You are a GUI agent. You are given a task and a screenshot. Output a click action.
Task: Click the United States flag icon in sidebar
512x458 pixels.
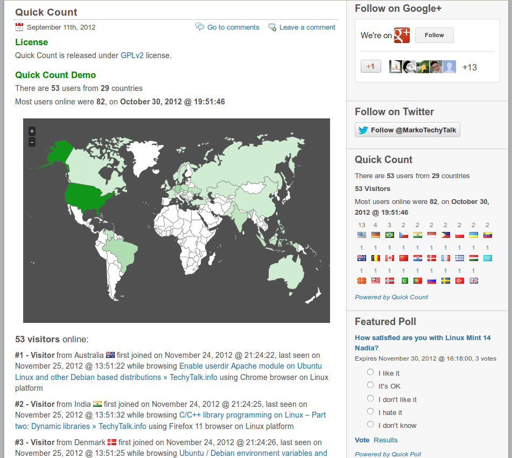362,235
